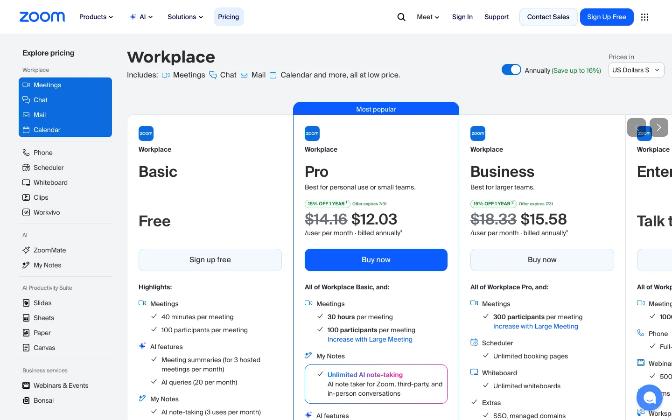Expand the Meet dropdown

428,17
